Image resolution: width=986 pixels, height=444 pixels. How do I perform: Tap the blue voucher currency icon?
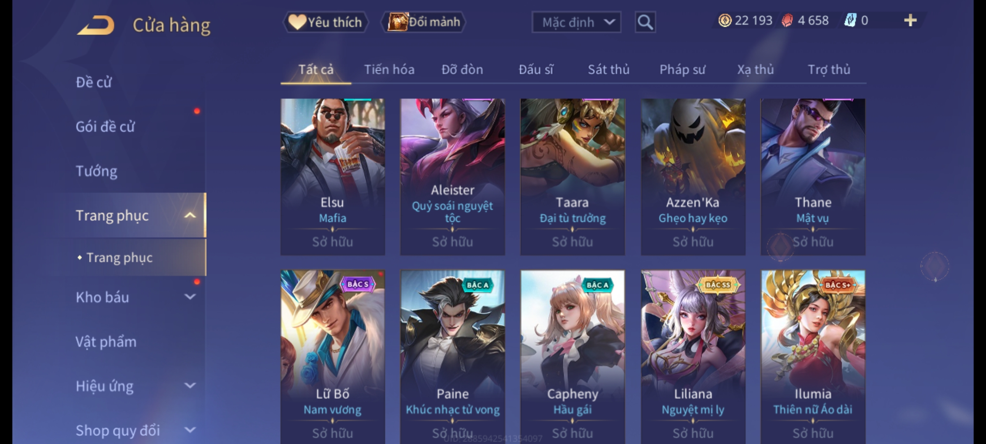pyautogui.click(x=850, y=21)
